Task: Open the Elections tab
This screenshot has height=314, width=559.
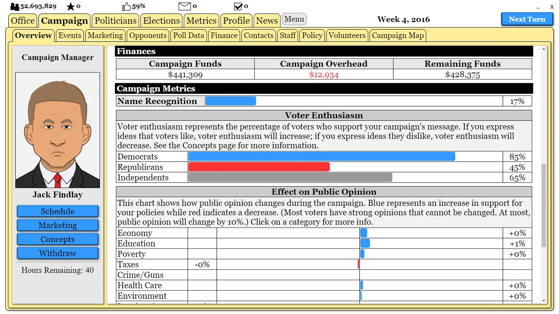Action: (161, 20)
